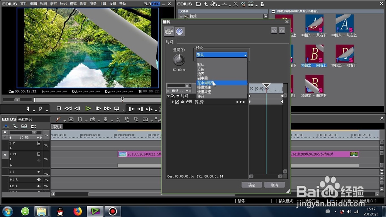Mute the 2 A audio track speaker
Screen dimensions: 386x217
tap(39, 186)
